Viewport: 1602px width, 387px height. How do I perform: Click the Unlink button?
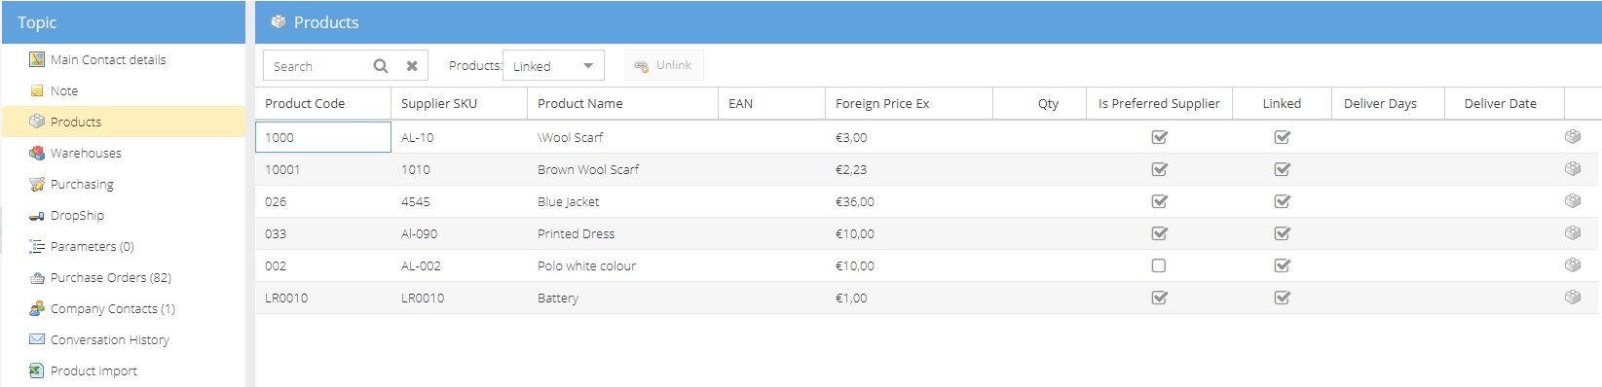click(x=664, y=65)
